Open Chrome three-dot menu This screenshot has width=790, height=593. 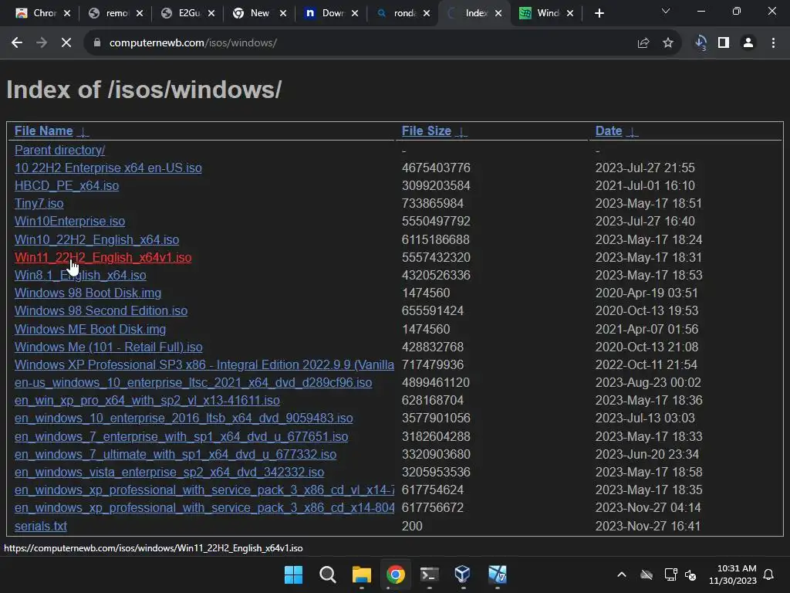pos(773,43)
